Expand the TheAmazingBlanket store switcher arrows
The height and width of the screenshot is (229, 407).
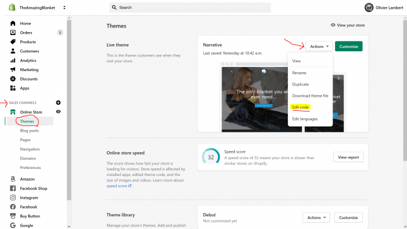point(65,8)
